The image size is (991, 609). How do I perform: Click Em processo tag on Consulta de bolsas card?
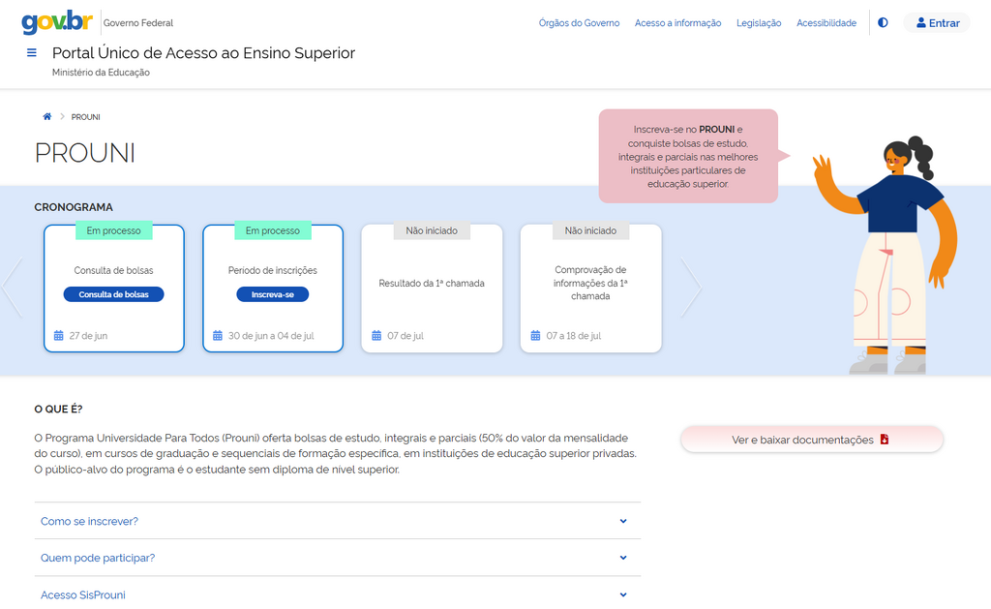[114, 230]
